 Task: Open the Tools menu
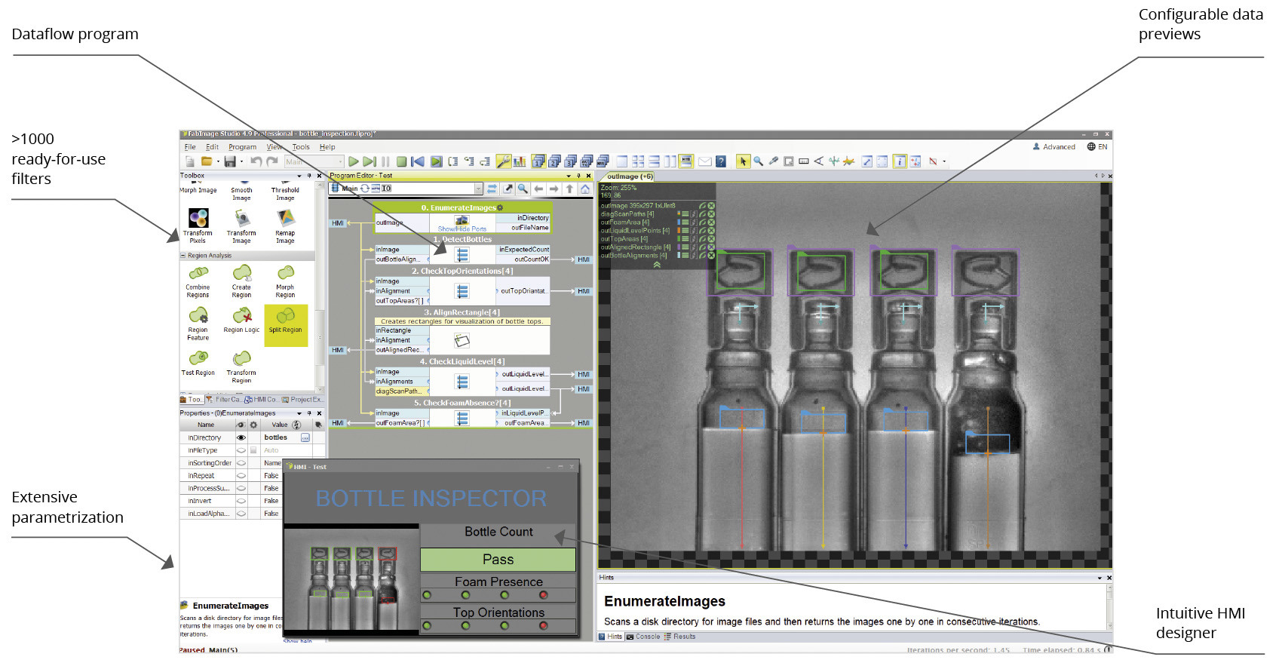pos(301,147)
